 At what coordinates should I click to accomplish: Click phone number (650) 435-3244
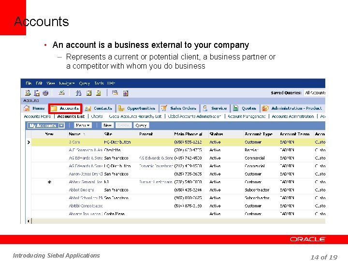pos(188,190)
